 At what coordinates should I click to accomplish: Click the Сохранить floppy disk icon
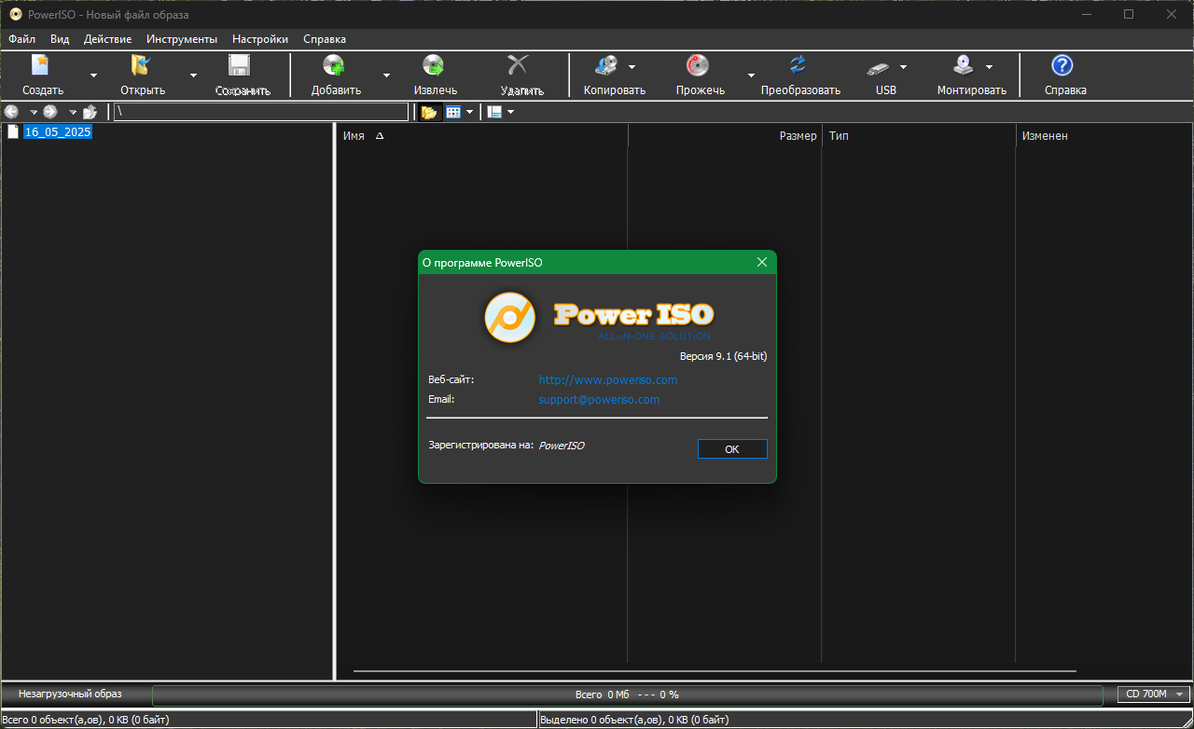pyautogui.click(x=240, y=65)
